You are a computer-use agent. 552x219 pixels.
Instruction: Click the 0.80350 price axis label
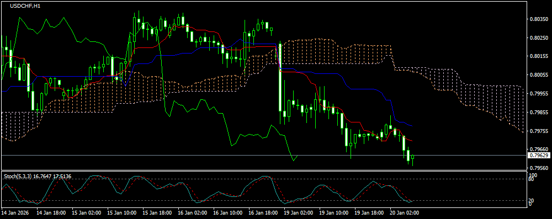(x=539, y=19)
